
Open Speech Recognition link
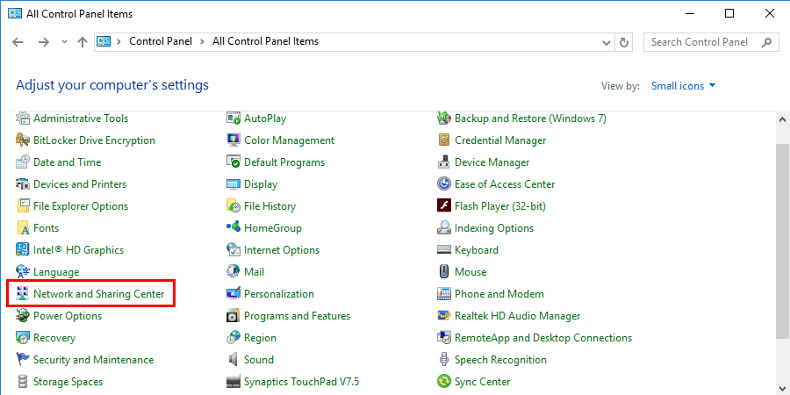pyautogui.click(x=501, y=360)
